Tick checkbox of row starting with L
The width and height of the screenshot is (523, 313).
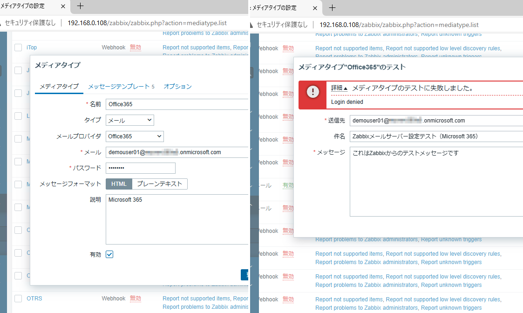coord(18,116)
